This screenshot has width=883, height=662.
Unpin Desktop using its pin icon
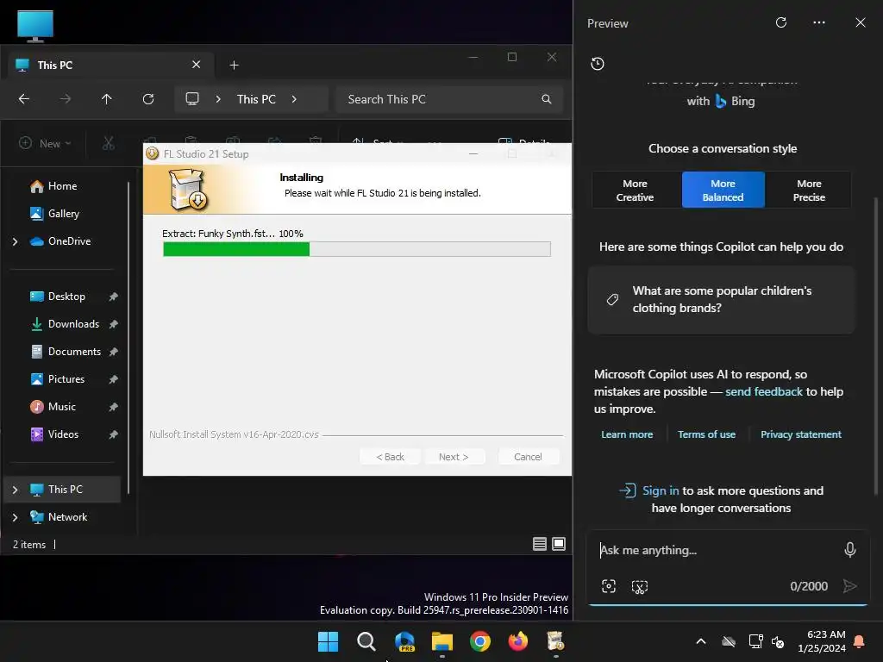[113, 297]
